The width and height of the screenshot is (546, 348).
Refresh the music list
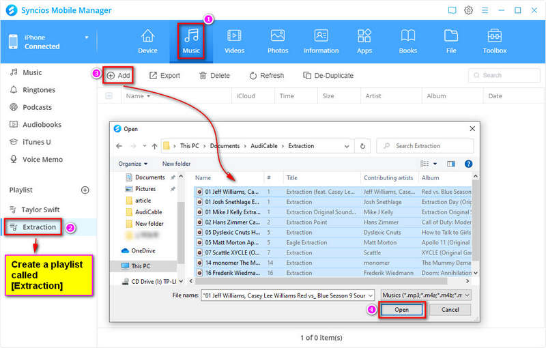(x=267, y=76)
